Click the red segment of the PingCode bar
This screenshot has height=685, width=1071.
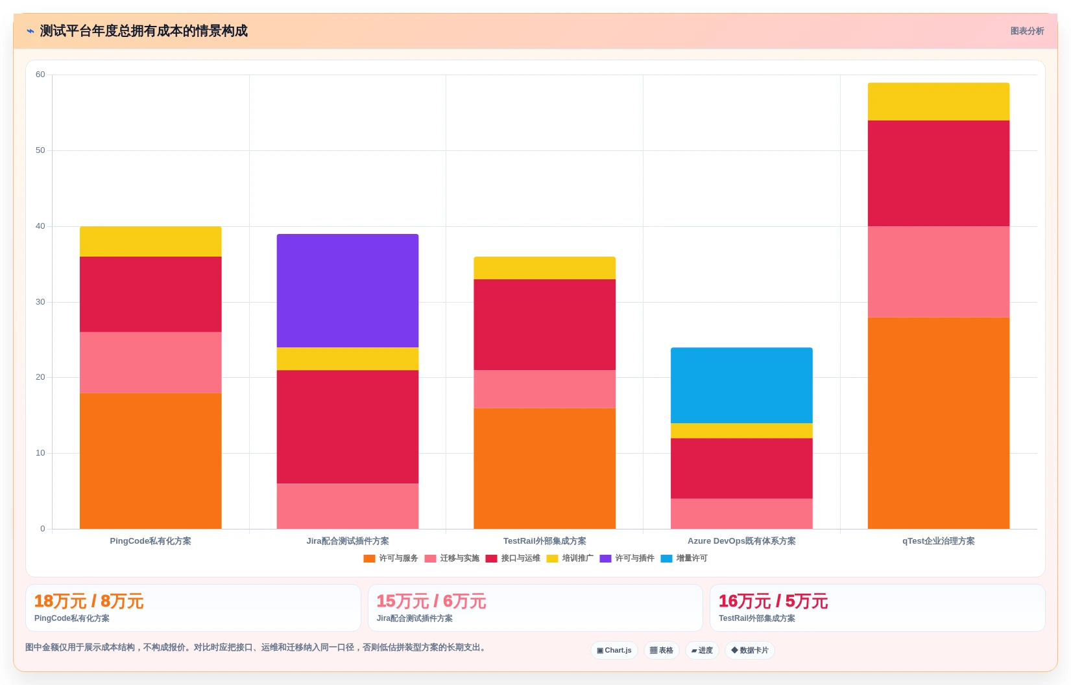[150, 295]
